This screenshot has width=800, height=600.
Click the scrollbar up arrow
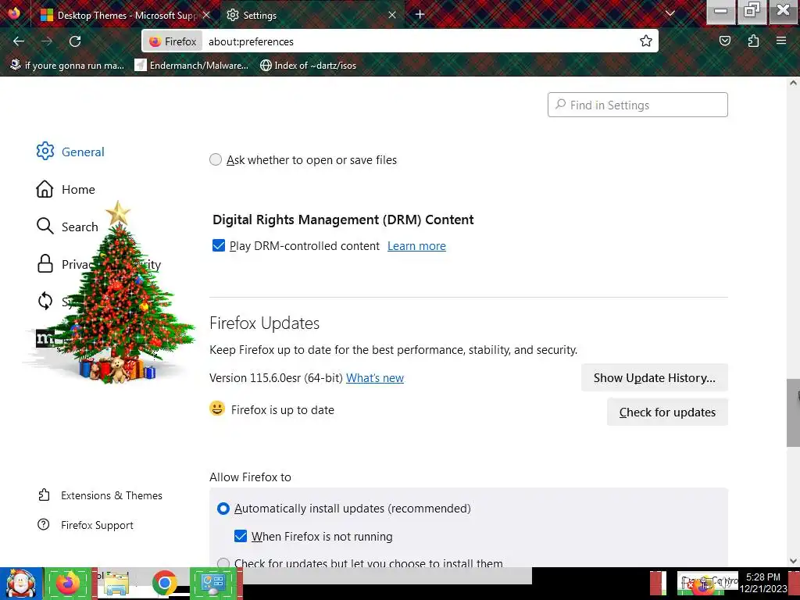(793, 83)
